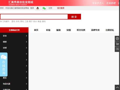The height and width of the screenshot is (90, 120).
Task: Open the 全部商品分类 category header
Action: pyautogui.click(x=14, y=30)
